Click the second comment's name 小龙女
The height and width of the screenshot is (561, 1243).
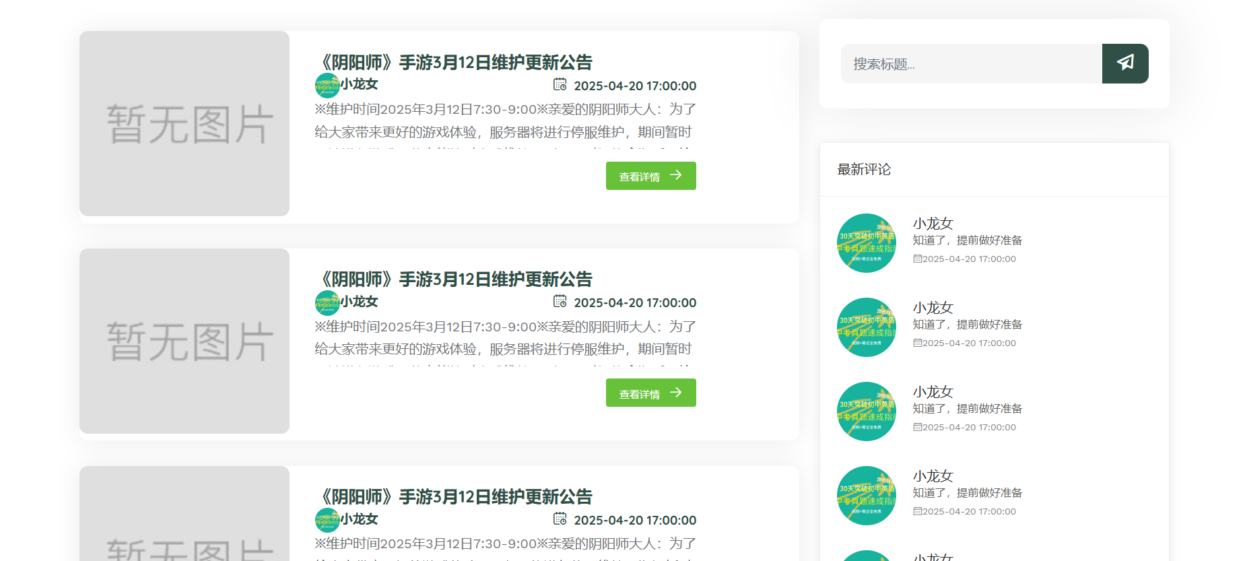pos(933,308)
